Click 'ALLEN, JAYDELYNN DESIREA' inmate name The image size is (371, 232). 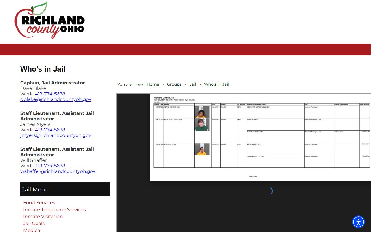click(173, 119)
